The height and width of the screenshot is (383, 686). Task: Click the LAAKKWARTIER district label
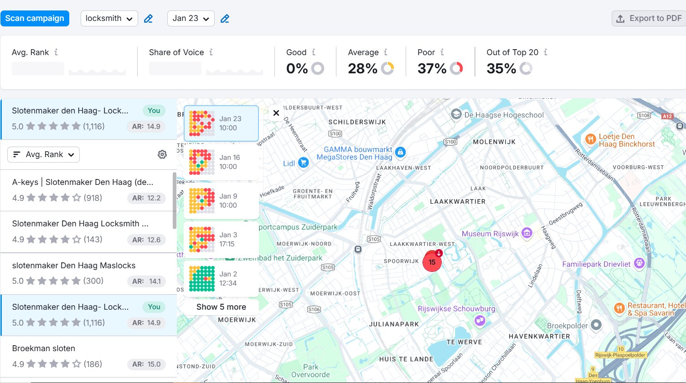pos(458,201)
